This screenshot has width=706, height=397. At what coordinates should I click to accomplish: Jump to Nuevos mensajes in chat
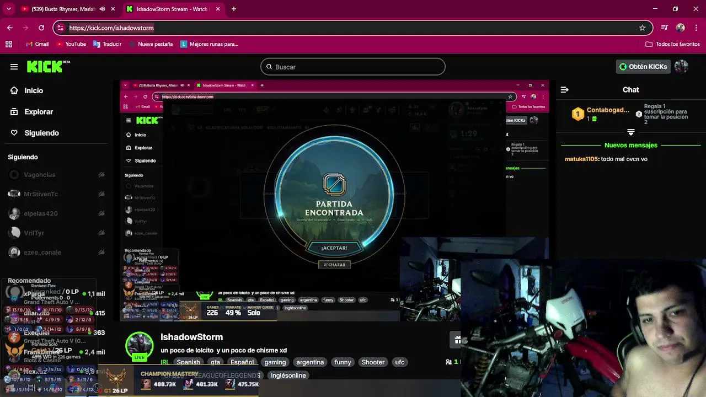click(x=631, y=145)
